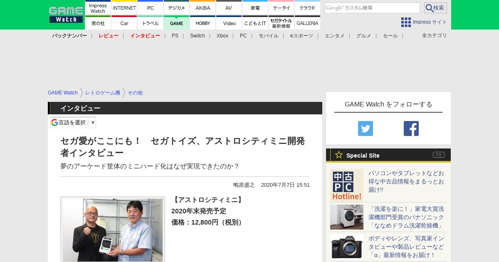This screenshot has width=499, height=262.
Task: Click the GAME Watch breadcrumb link
Action: point(63,93)
